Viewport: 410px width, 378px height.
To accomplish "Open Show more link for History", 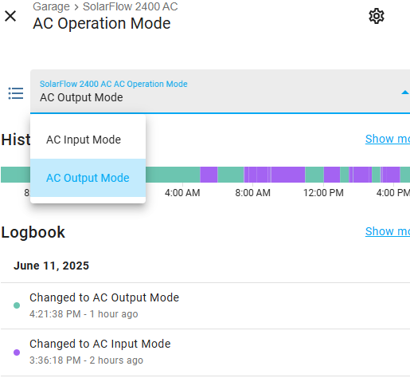I will pos(388,139).
